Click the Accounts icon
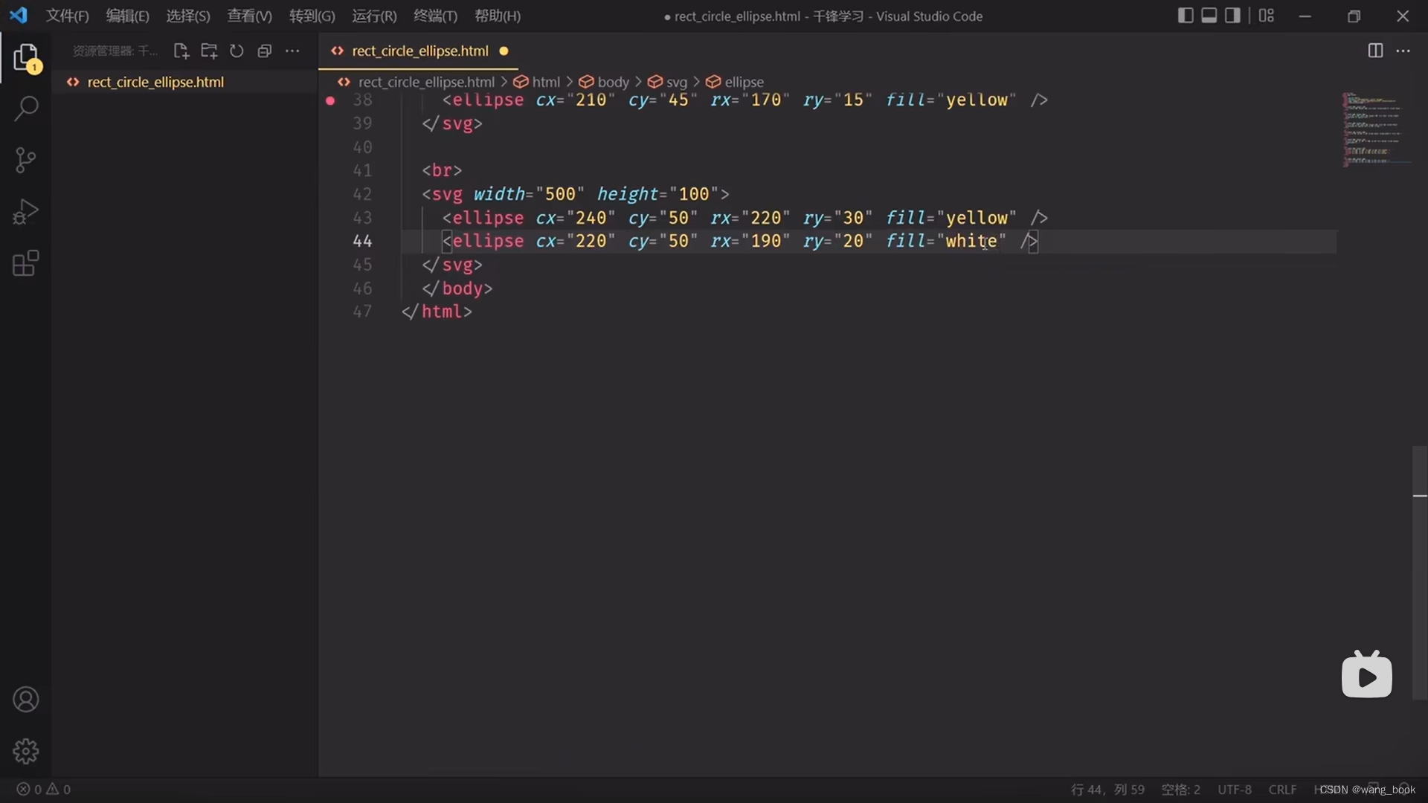Image resolution: width=1428 pixels, height=803 pixels. 26,700
